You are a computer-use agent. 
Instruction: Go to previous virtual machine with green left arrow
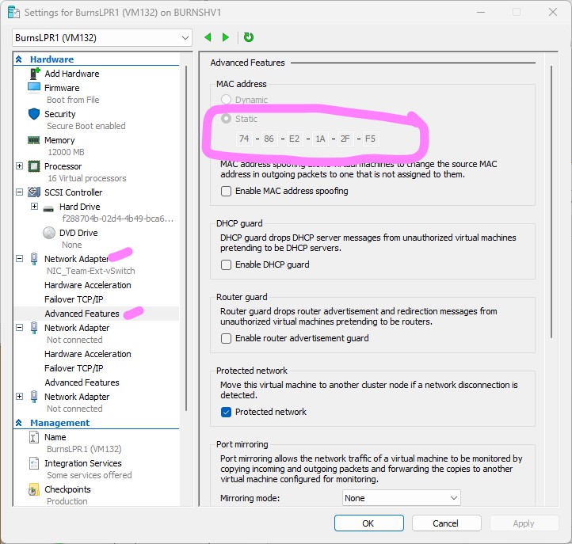tap(208, 37)
